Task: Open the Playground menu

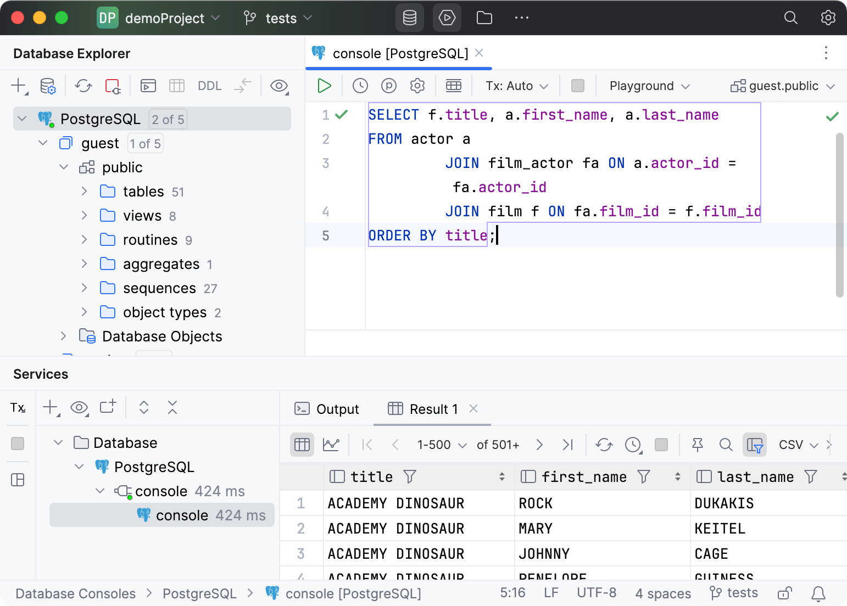Action: coord(648,86)
